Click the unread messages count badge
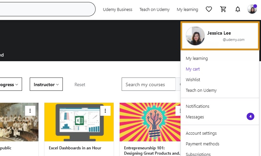The image size is (261, 156). pyautogui.click(x=250, y=117)
